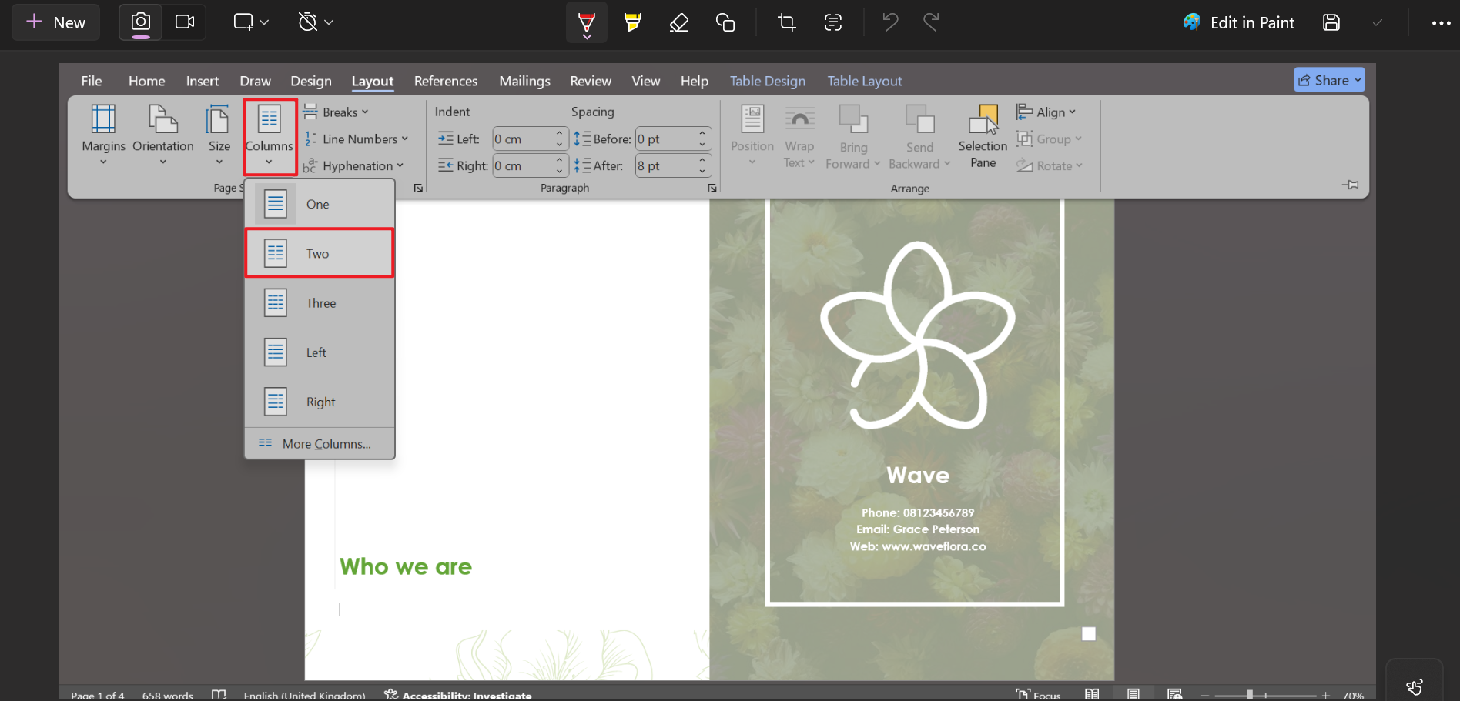Open the crop tool in Snipping Tool
This screenshot has width=1460, height=701.
[786, 22]
